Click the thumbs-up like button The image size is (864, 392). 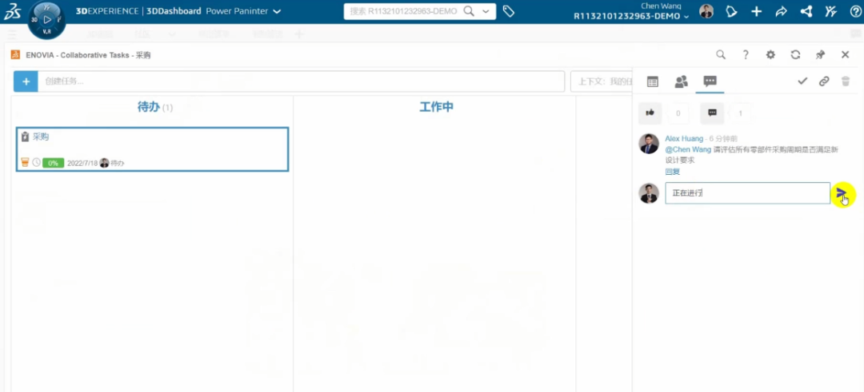[650, 113]
